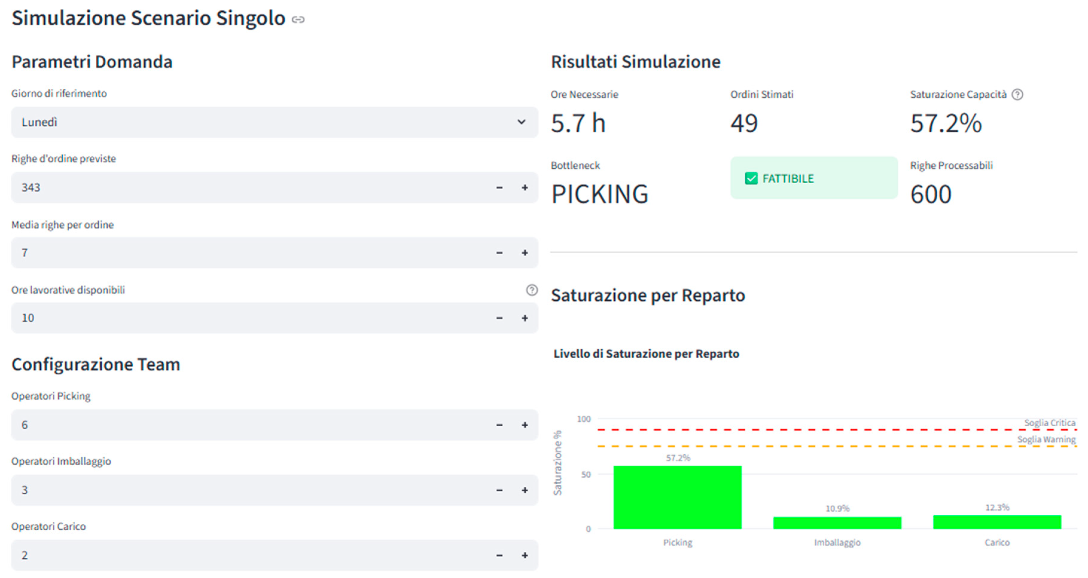This screenshot has height=578, width=1088.
Task: Click help icon next to Saturazione Capacità
Action: click(x=1017, y=95)
